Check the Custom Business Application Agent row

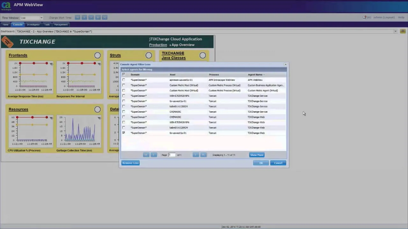click(x=124, y=85)
